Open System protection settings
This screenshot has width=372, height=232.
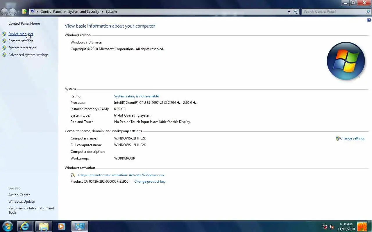tap(22, 48)
